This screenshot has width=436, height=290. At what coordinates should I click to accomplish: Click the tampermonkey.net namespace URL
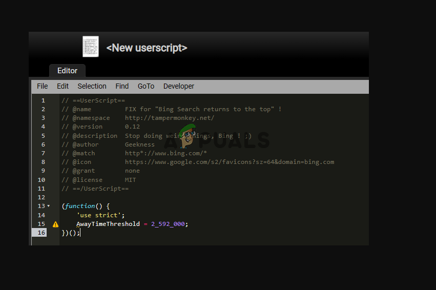(170, 118)
